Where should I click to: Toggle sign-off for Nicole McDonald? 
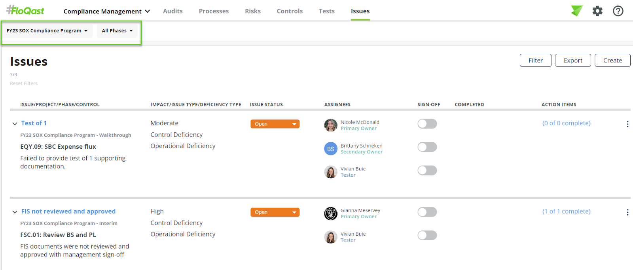(x=427, y=124)
